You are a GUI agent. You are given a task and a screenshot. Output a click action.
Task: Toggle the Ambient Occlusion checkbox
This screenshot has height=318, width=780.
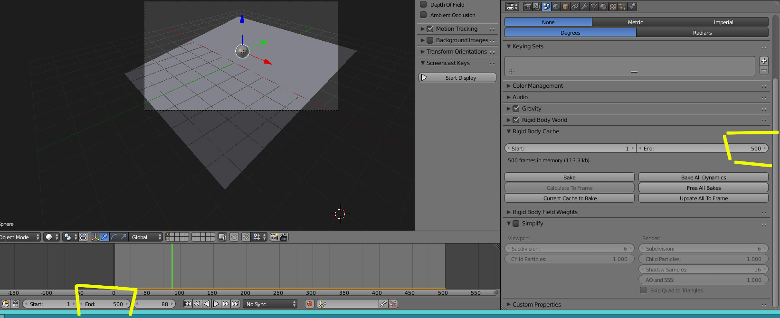pyautogui.click(x=423, y=15)
